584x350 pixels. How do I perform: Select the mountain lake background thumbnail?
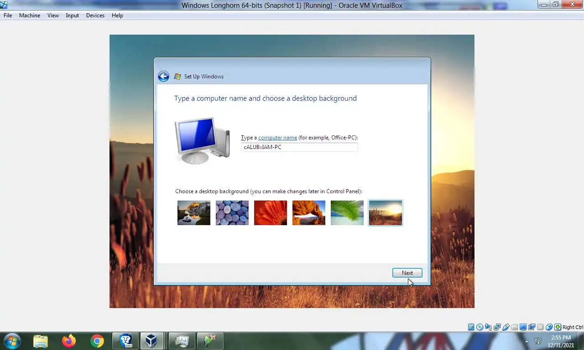194,213
